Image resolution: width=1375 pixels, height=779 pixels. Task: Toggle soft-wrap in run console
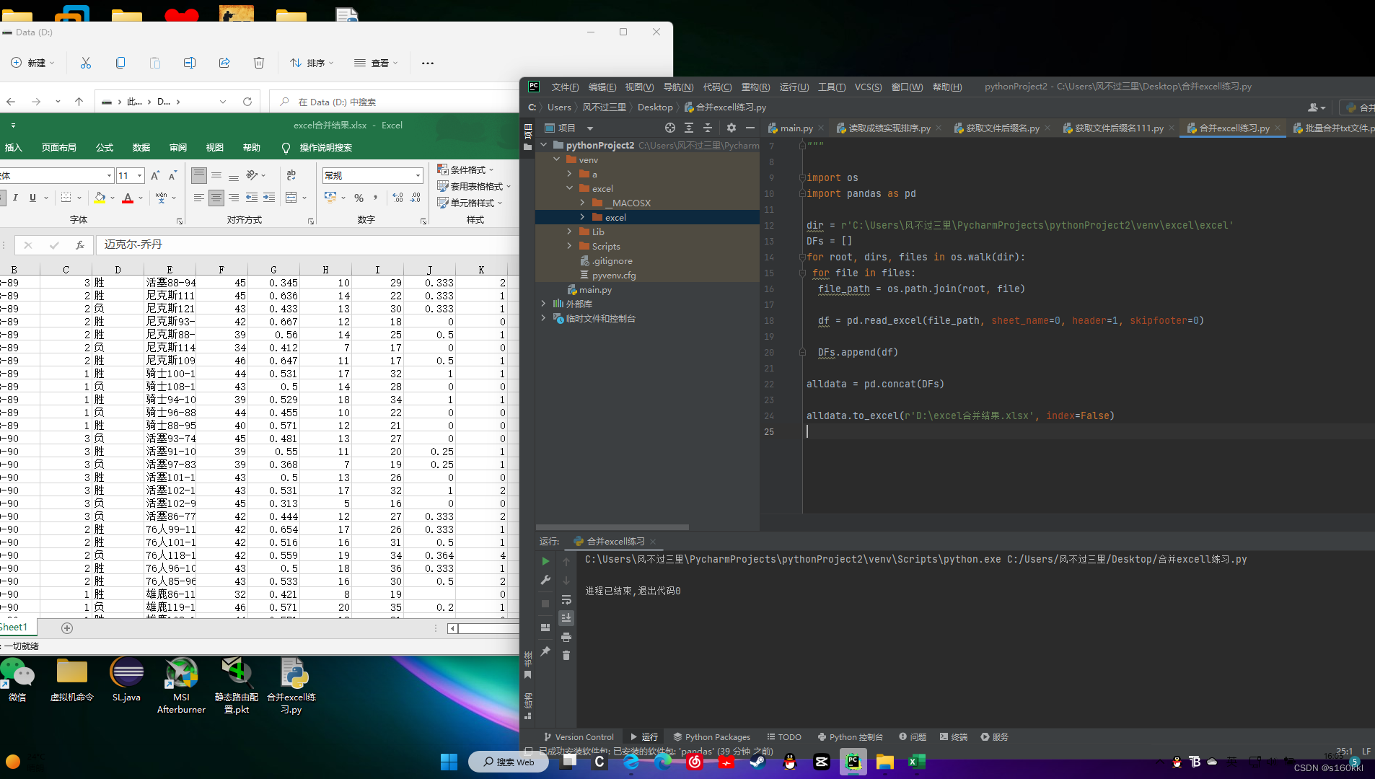pyautogui.click(x=566, y=599)
